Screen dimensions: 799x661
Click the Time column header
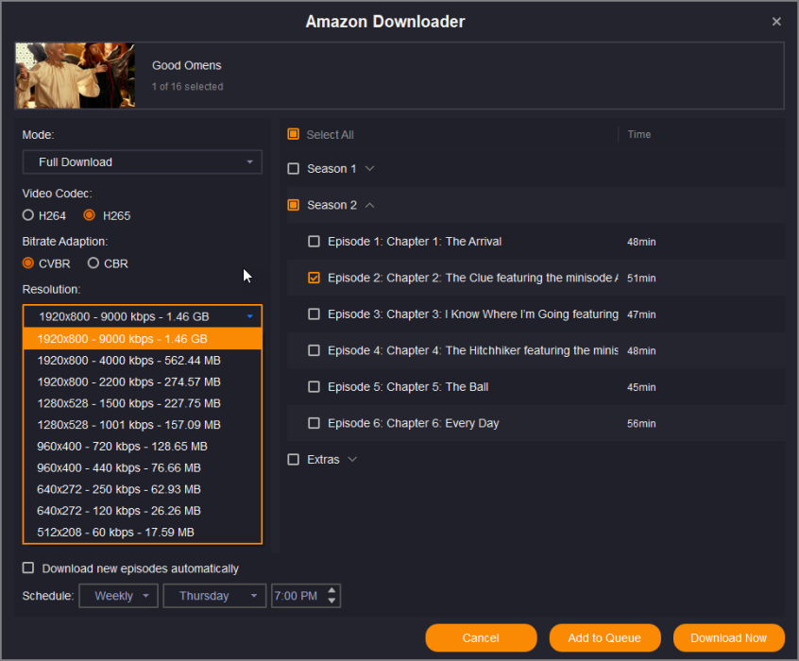pyautogui.click(x=639, y=134)
